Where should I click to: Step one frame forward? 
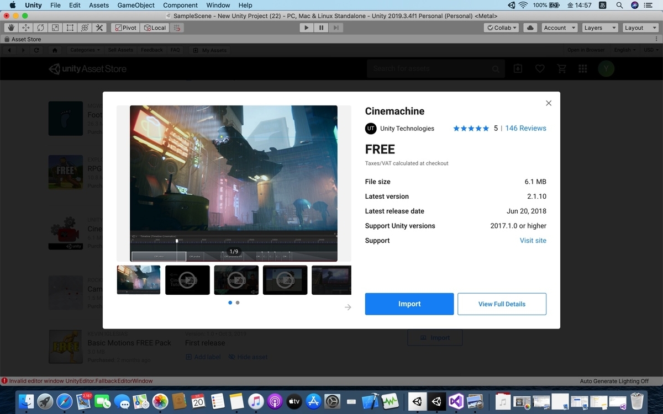336,28
